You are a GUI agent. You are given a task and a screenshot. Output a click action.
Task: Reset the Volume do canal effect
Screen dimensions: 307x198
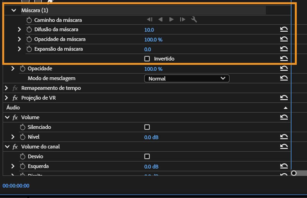(284, 147)
